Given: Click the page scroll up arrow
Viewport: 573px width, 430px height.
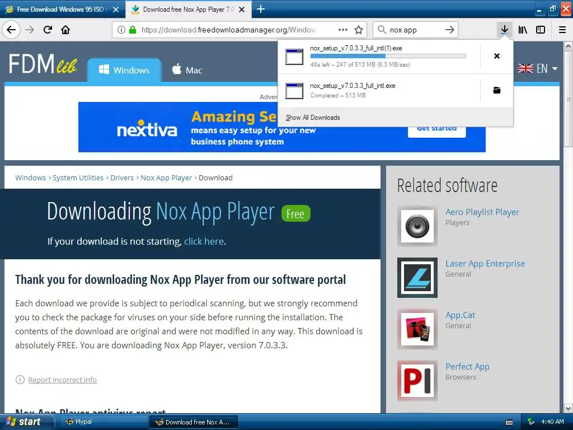Looking at the screenshot, I should point(568,46).
